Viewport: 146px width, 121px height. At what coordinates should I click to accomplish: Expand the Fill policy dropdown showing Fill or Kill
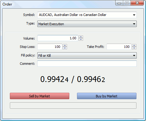pyautogui.click(x=87, y=56)
